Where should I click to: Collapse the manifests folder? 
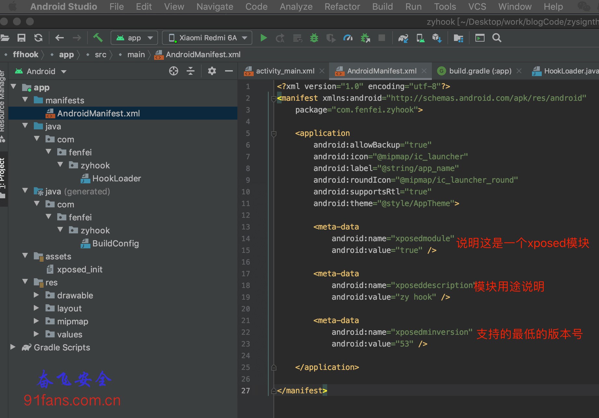25,100
